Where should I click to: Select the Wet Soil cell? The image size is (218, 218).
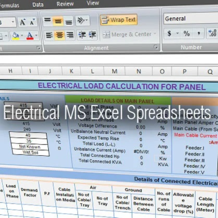pyautogui.click(x=31, y=152)
